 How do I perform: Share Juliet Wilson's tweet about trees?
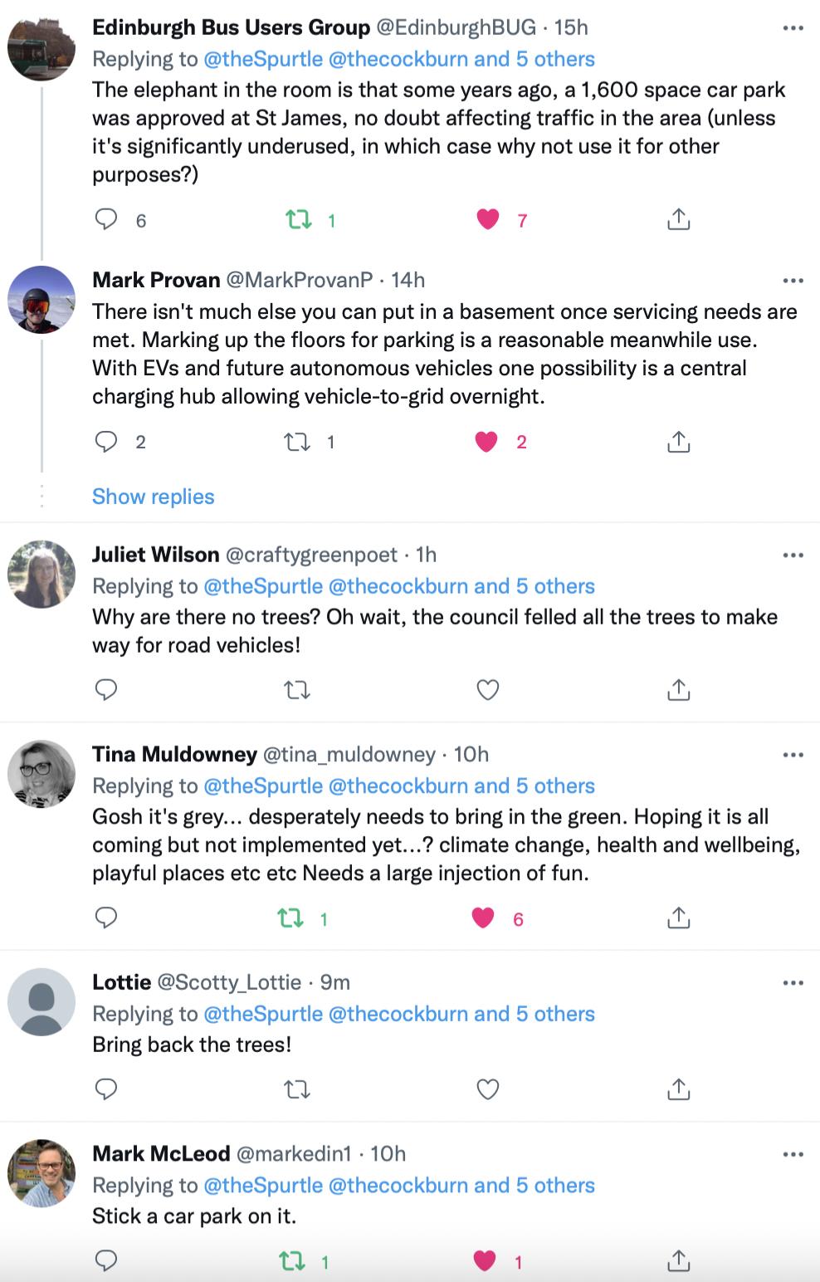[x=678, y=689]
